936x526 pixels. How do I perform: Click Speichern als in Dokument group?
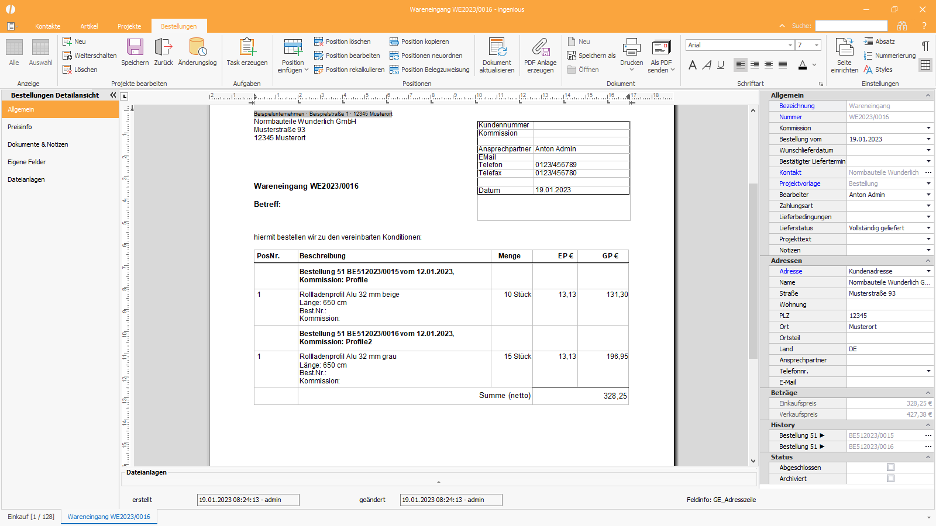[x=591, y=56]
